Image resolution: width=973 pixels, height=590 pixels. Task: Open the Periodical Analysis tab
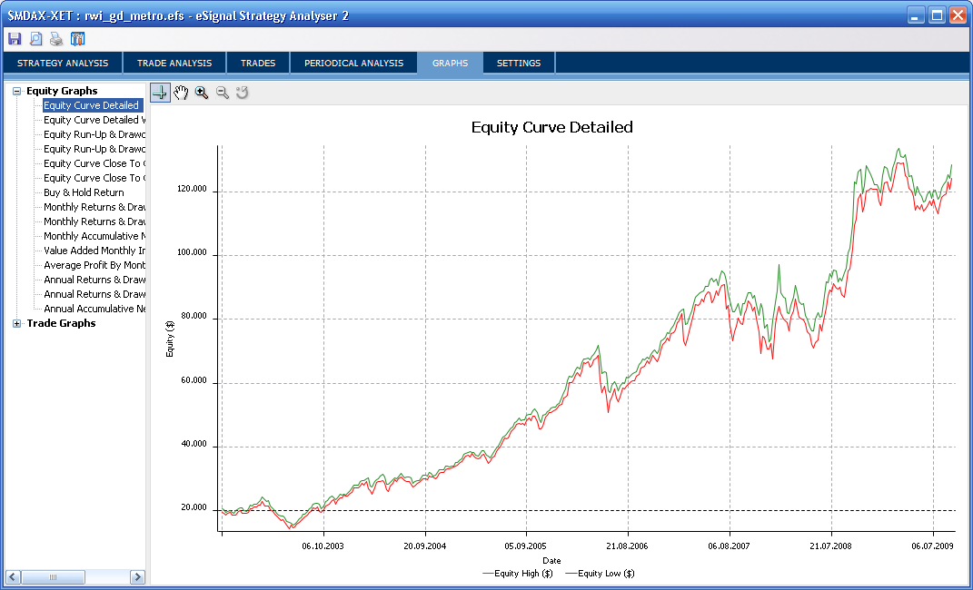[353, 64]
